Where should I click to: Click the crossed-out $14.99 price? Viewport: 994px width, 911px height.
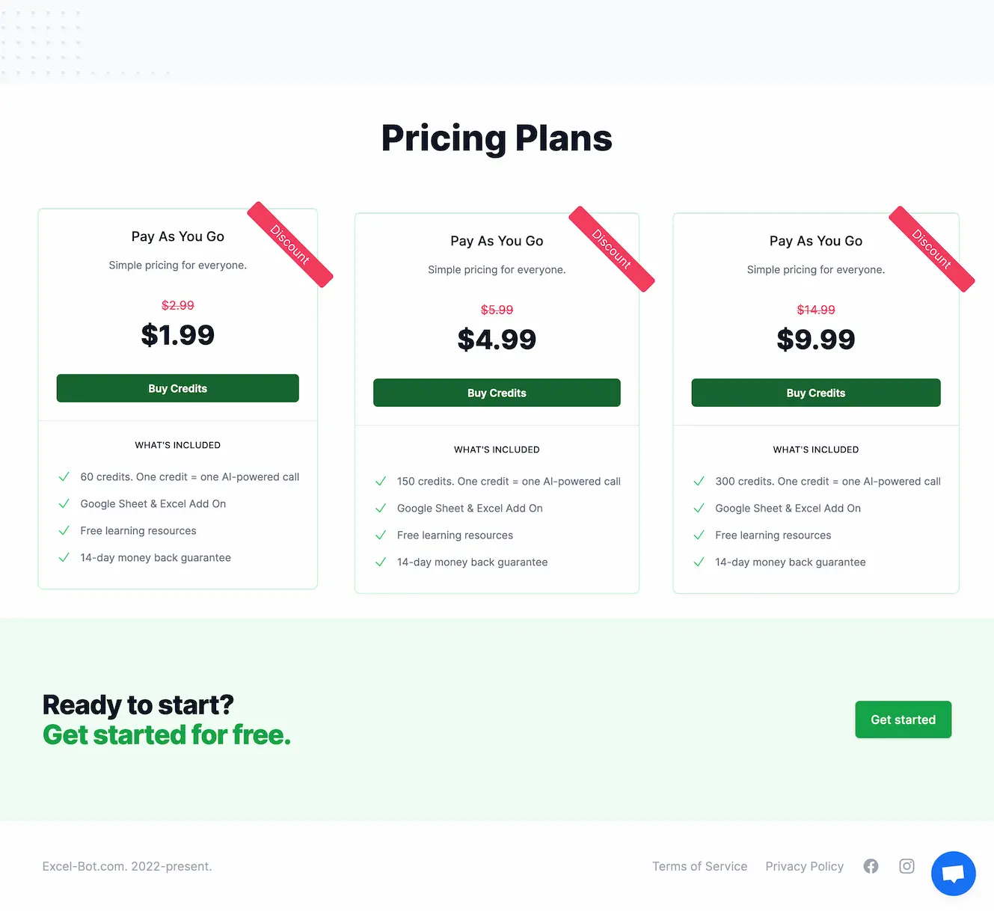click(x=815, y=310)
